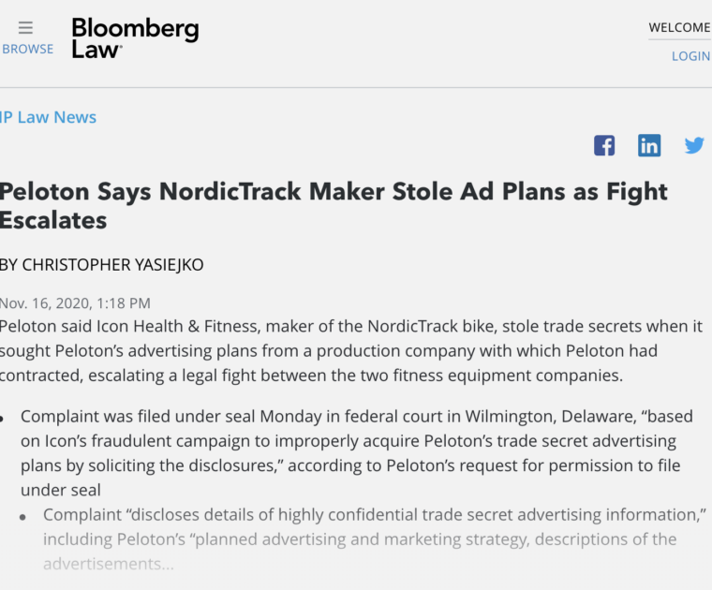Click the word 'Escalates' in the headline
Image resolution: width=712 pixels, height=590 pixels.
[x=53, y=221]
